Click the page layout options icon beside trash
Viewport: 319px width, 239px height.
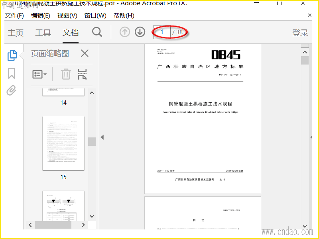click(x=82, y=74)
